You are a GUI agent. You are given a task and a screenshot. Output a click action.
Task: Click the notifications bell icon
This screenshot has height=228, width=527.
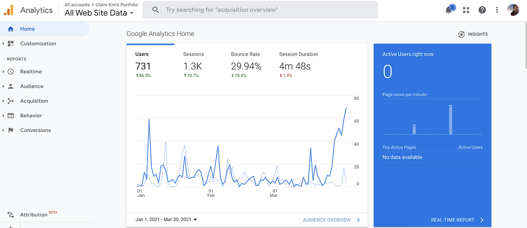click(x=449, y=10)
